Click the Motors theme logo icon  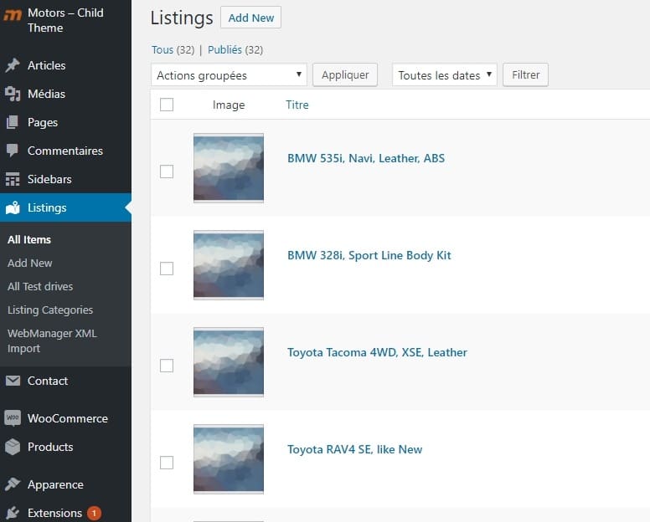[13, 15]
